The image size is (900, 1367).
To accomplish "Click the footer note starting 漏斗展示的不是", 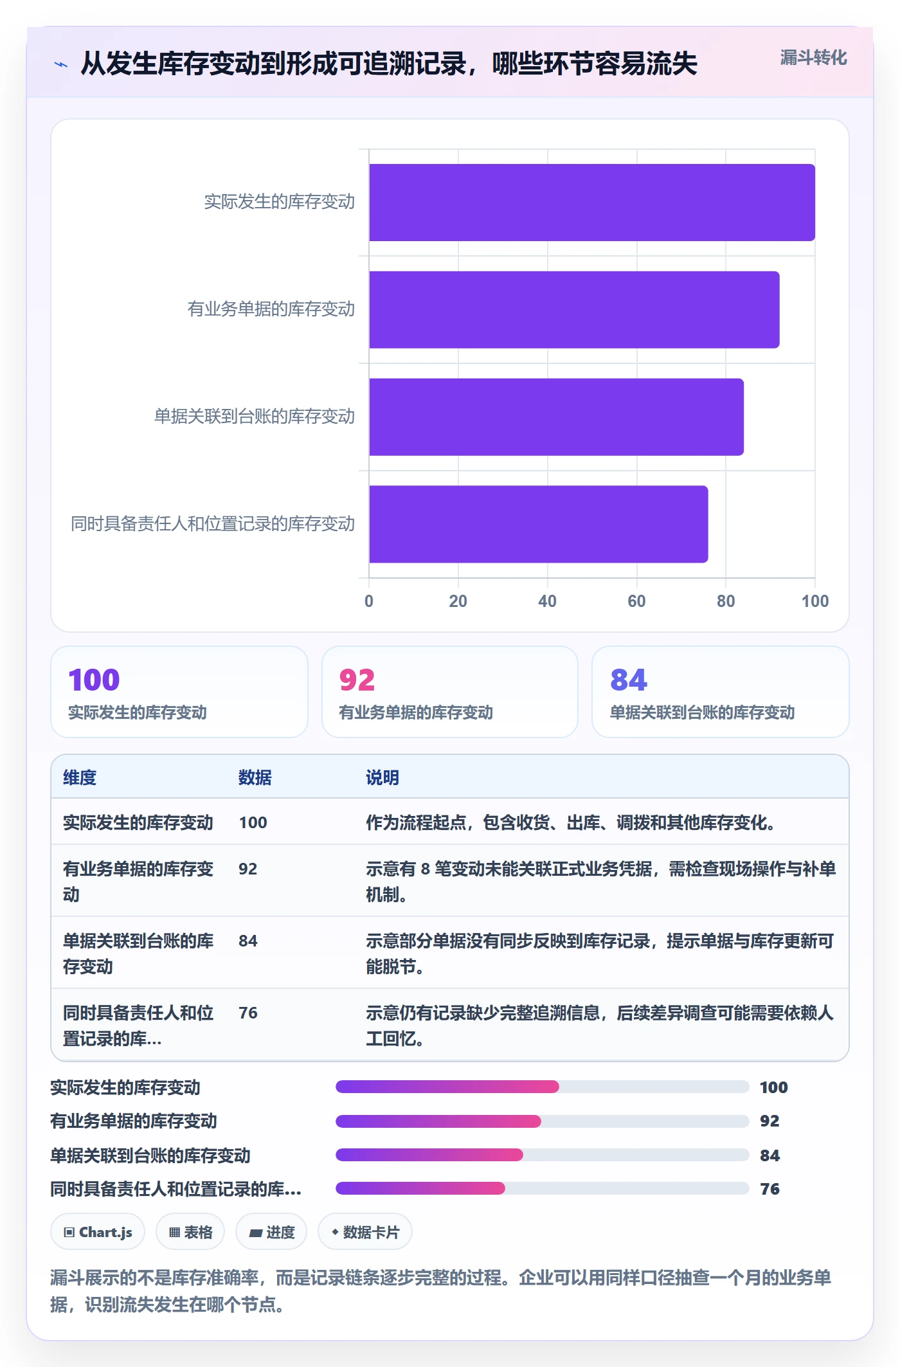I will tap(441, 1290).
